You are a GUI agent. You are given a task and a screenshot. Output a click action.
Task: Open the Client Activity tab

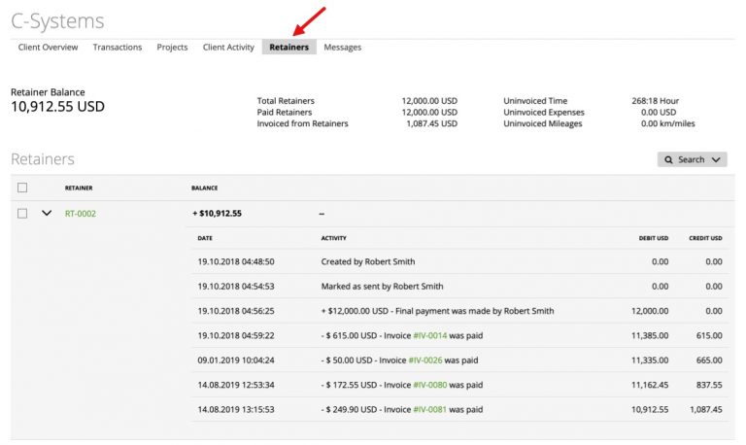[228, 47]
